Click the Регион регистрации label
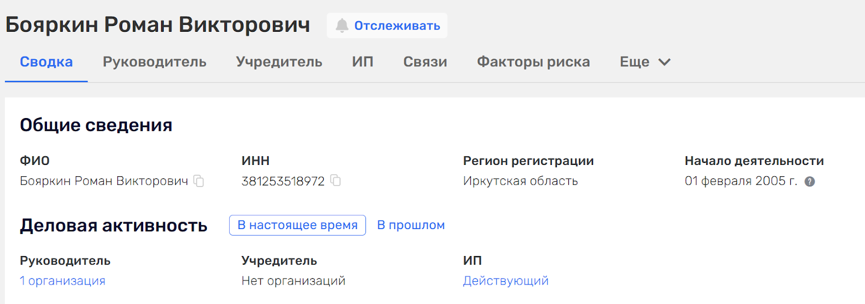Image resolution: width=865 pixels, height=304 pixels. [x=529, y=161]
